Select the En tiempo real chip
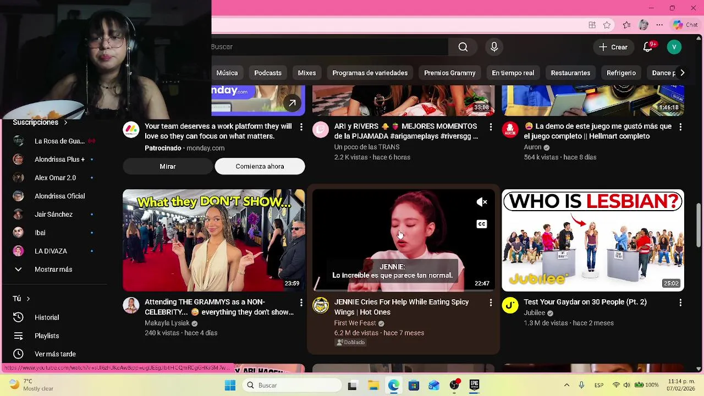704x396 pixels. 513,73
